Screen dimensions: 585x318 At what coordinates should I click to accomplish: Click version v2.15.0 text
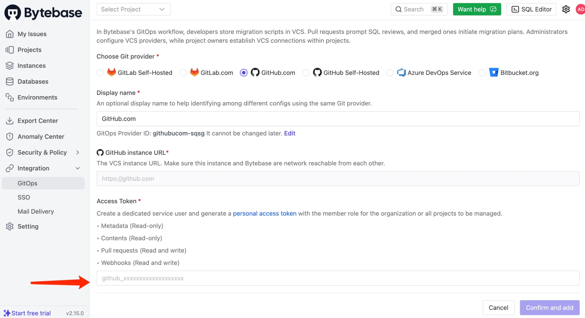tap(75, 313)
